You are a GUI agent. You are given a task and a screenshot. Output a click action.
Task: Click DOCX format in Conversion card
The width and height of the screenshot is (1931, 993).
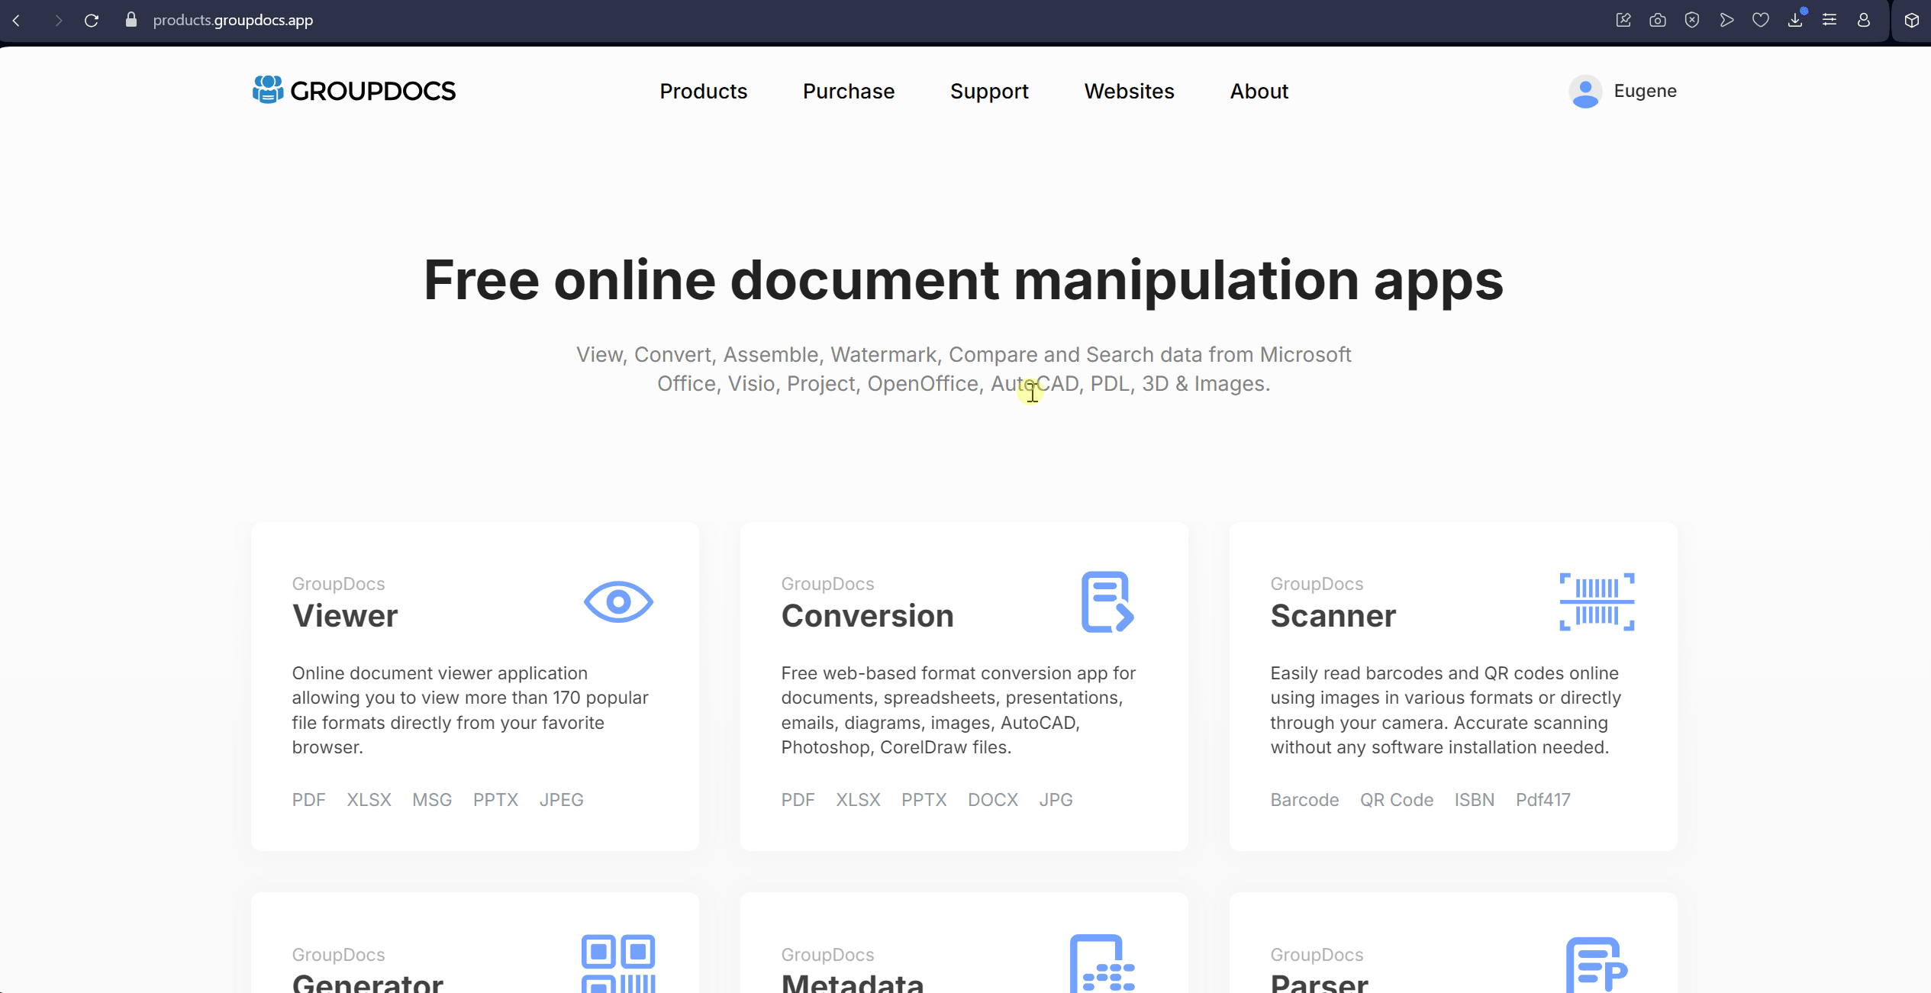(993, 800)
